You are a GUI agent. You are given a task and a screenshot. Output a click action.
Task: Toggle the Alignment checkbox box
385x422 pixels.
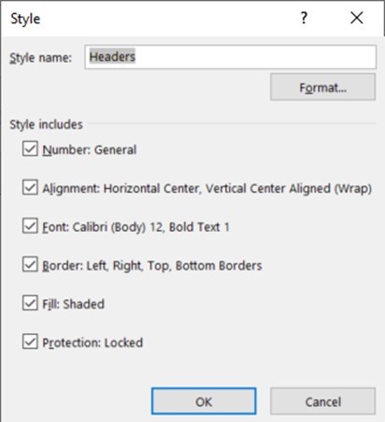coord(30,187)
